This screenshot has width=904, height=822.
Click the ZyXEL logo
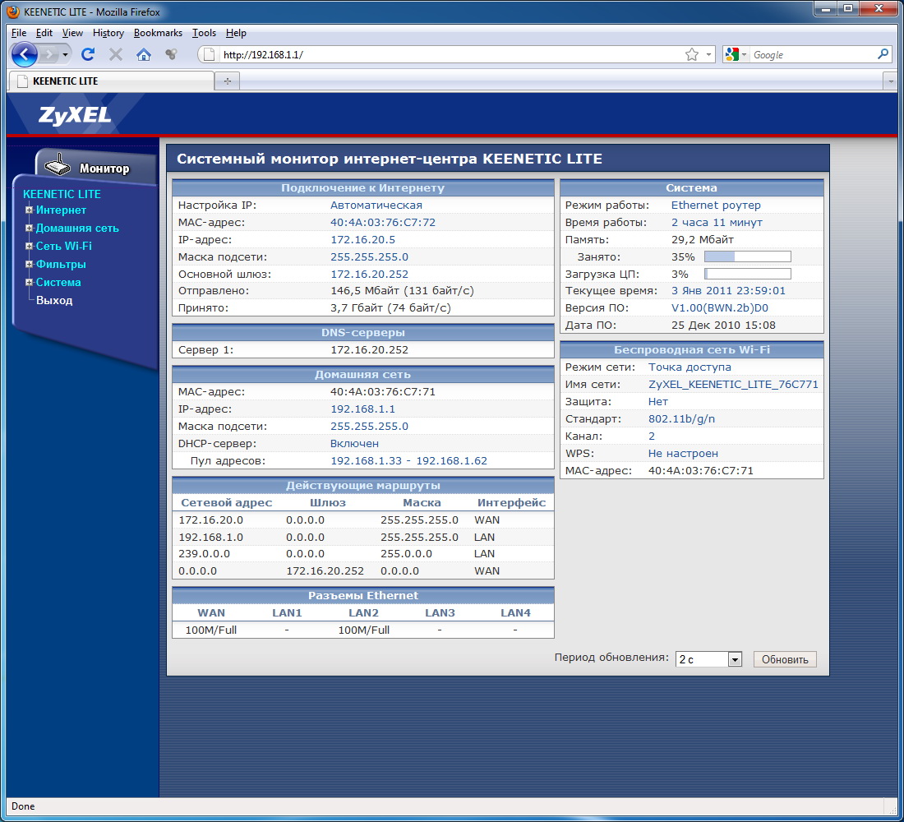pyautogui.click(x=75, y=115)
